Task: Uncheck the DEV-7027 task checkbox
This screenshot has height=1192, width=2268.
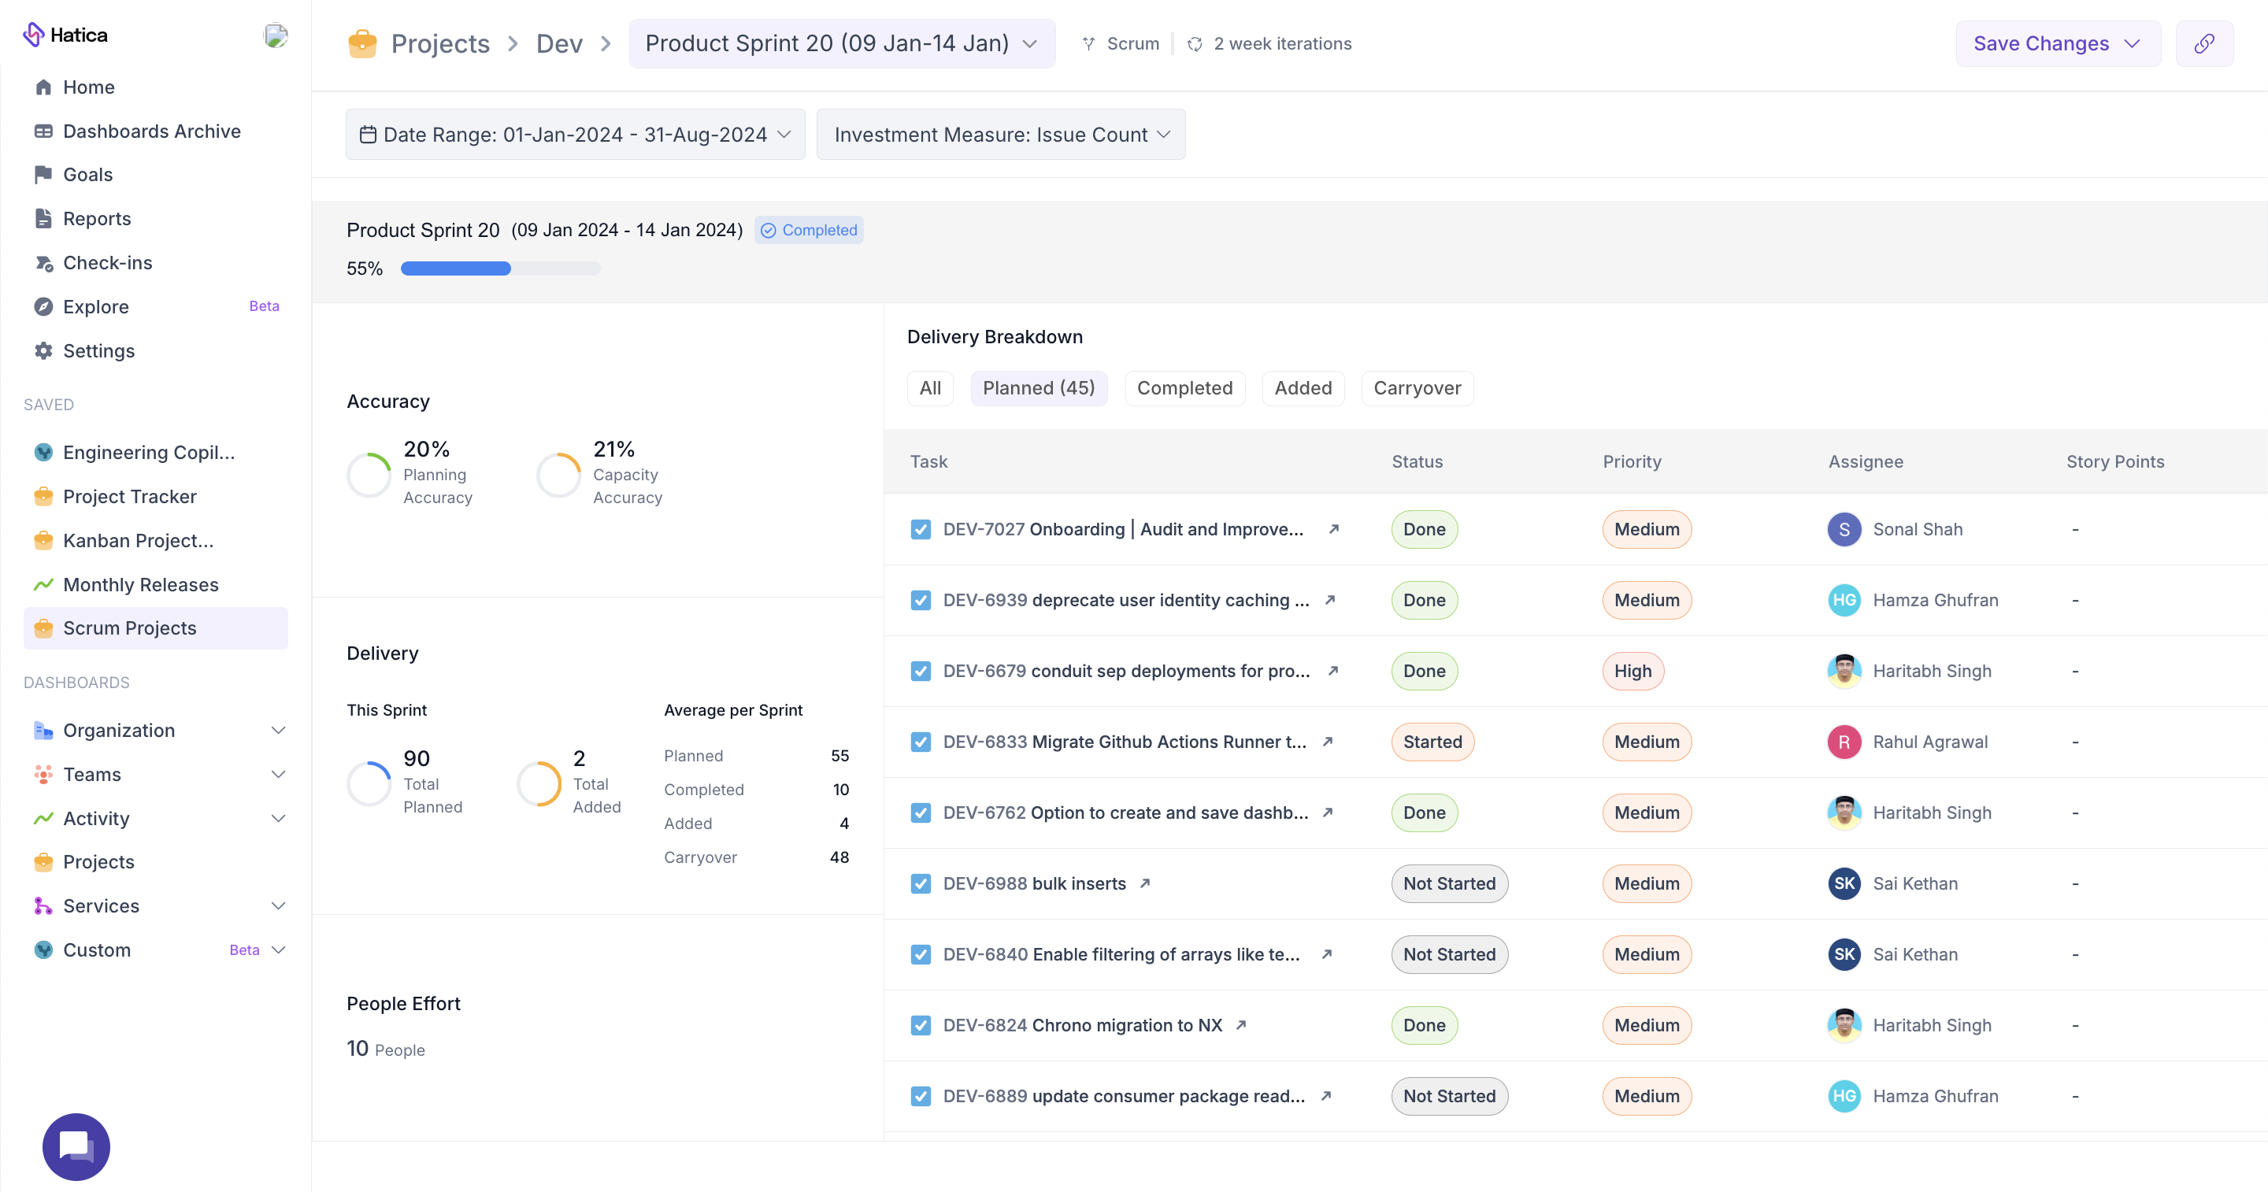Action: click(x=920, y=529)
